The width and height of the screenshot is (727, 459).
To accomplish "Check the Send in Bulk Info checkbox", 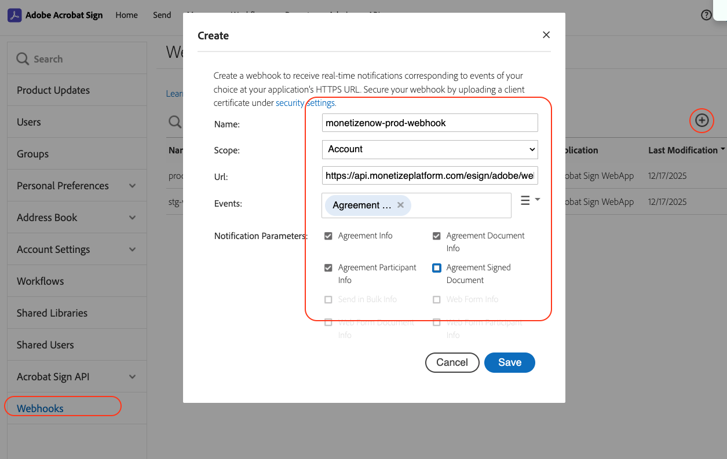I will 328,300.
